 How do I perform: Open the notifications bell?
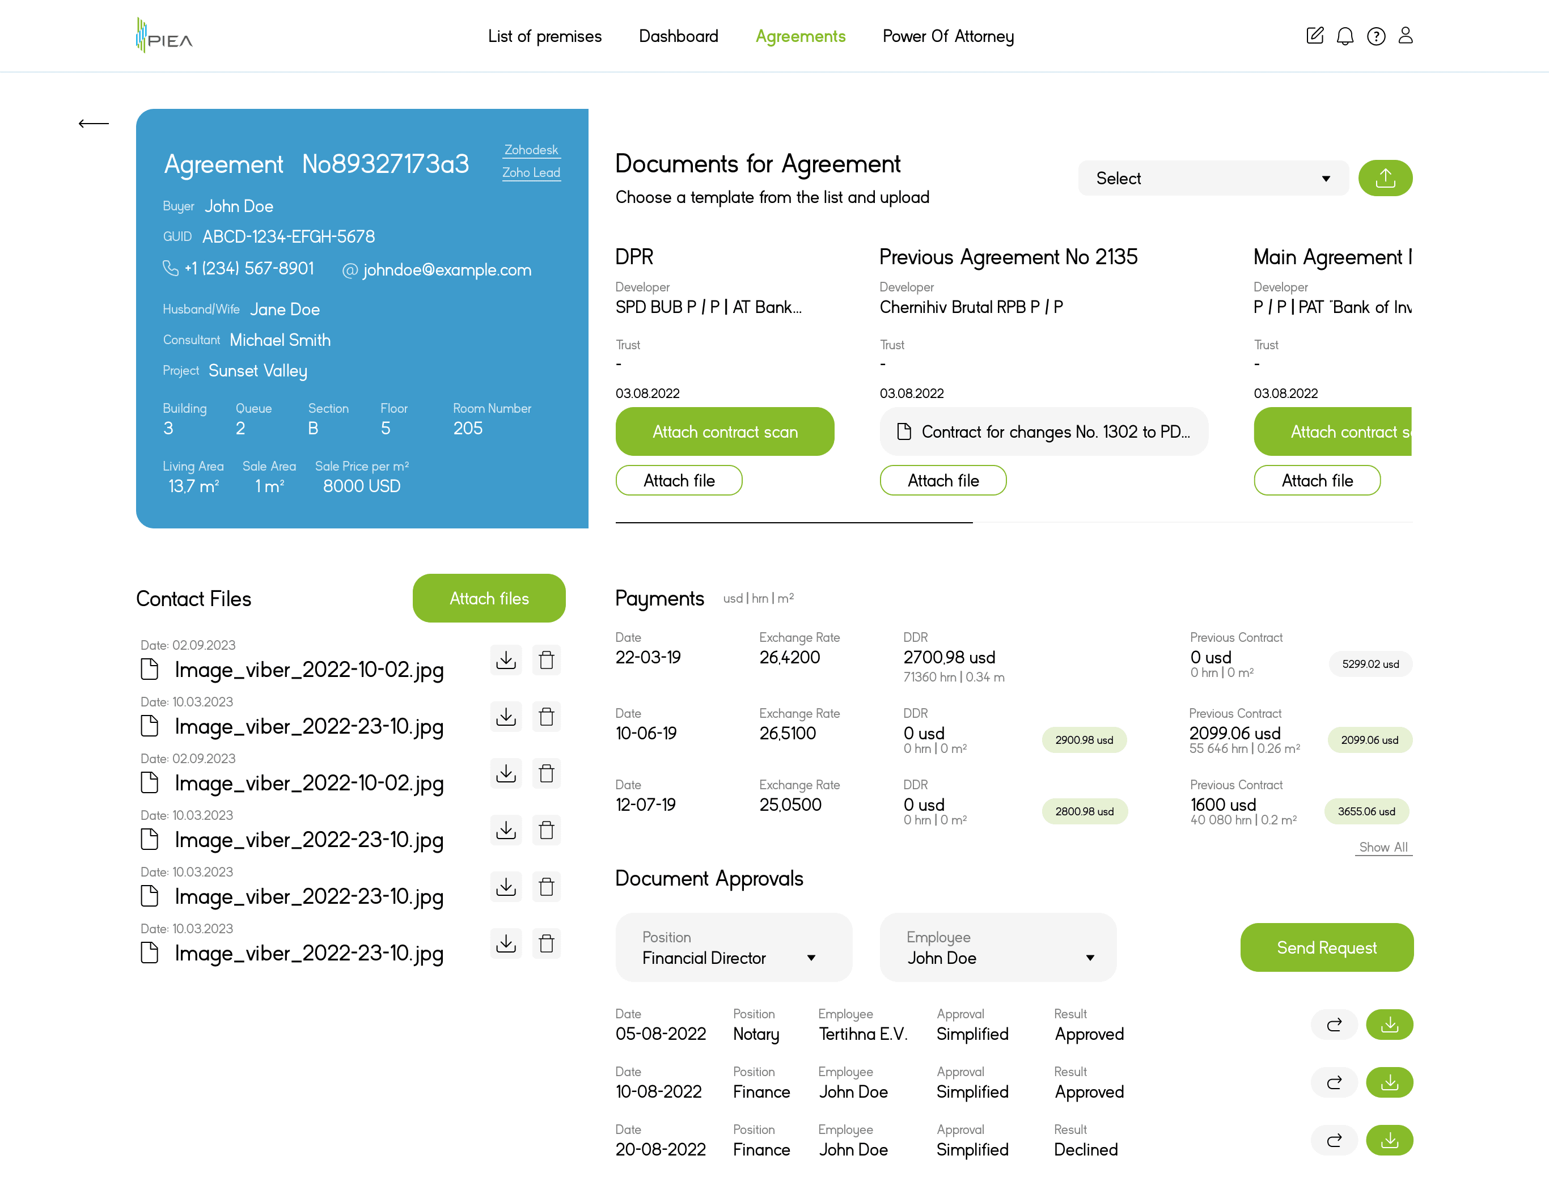tap(1345, 36)
